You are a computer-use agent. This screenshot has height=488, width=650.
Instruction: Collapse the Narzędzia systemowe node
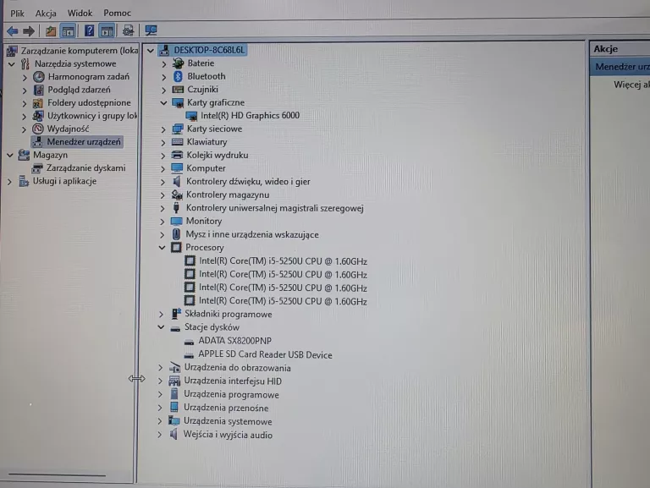tap(12, 63)
